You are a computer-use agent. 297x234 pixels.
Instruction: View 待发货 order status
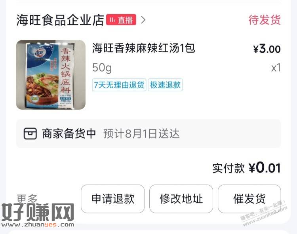pos(265,20)
